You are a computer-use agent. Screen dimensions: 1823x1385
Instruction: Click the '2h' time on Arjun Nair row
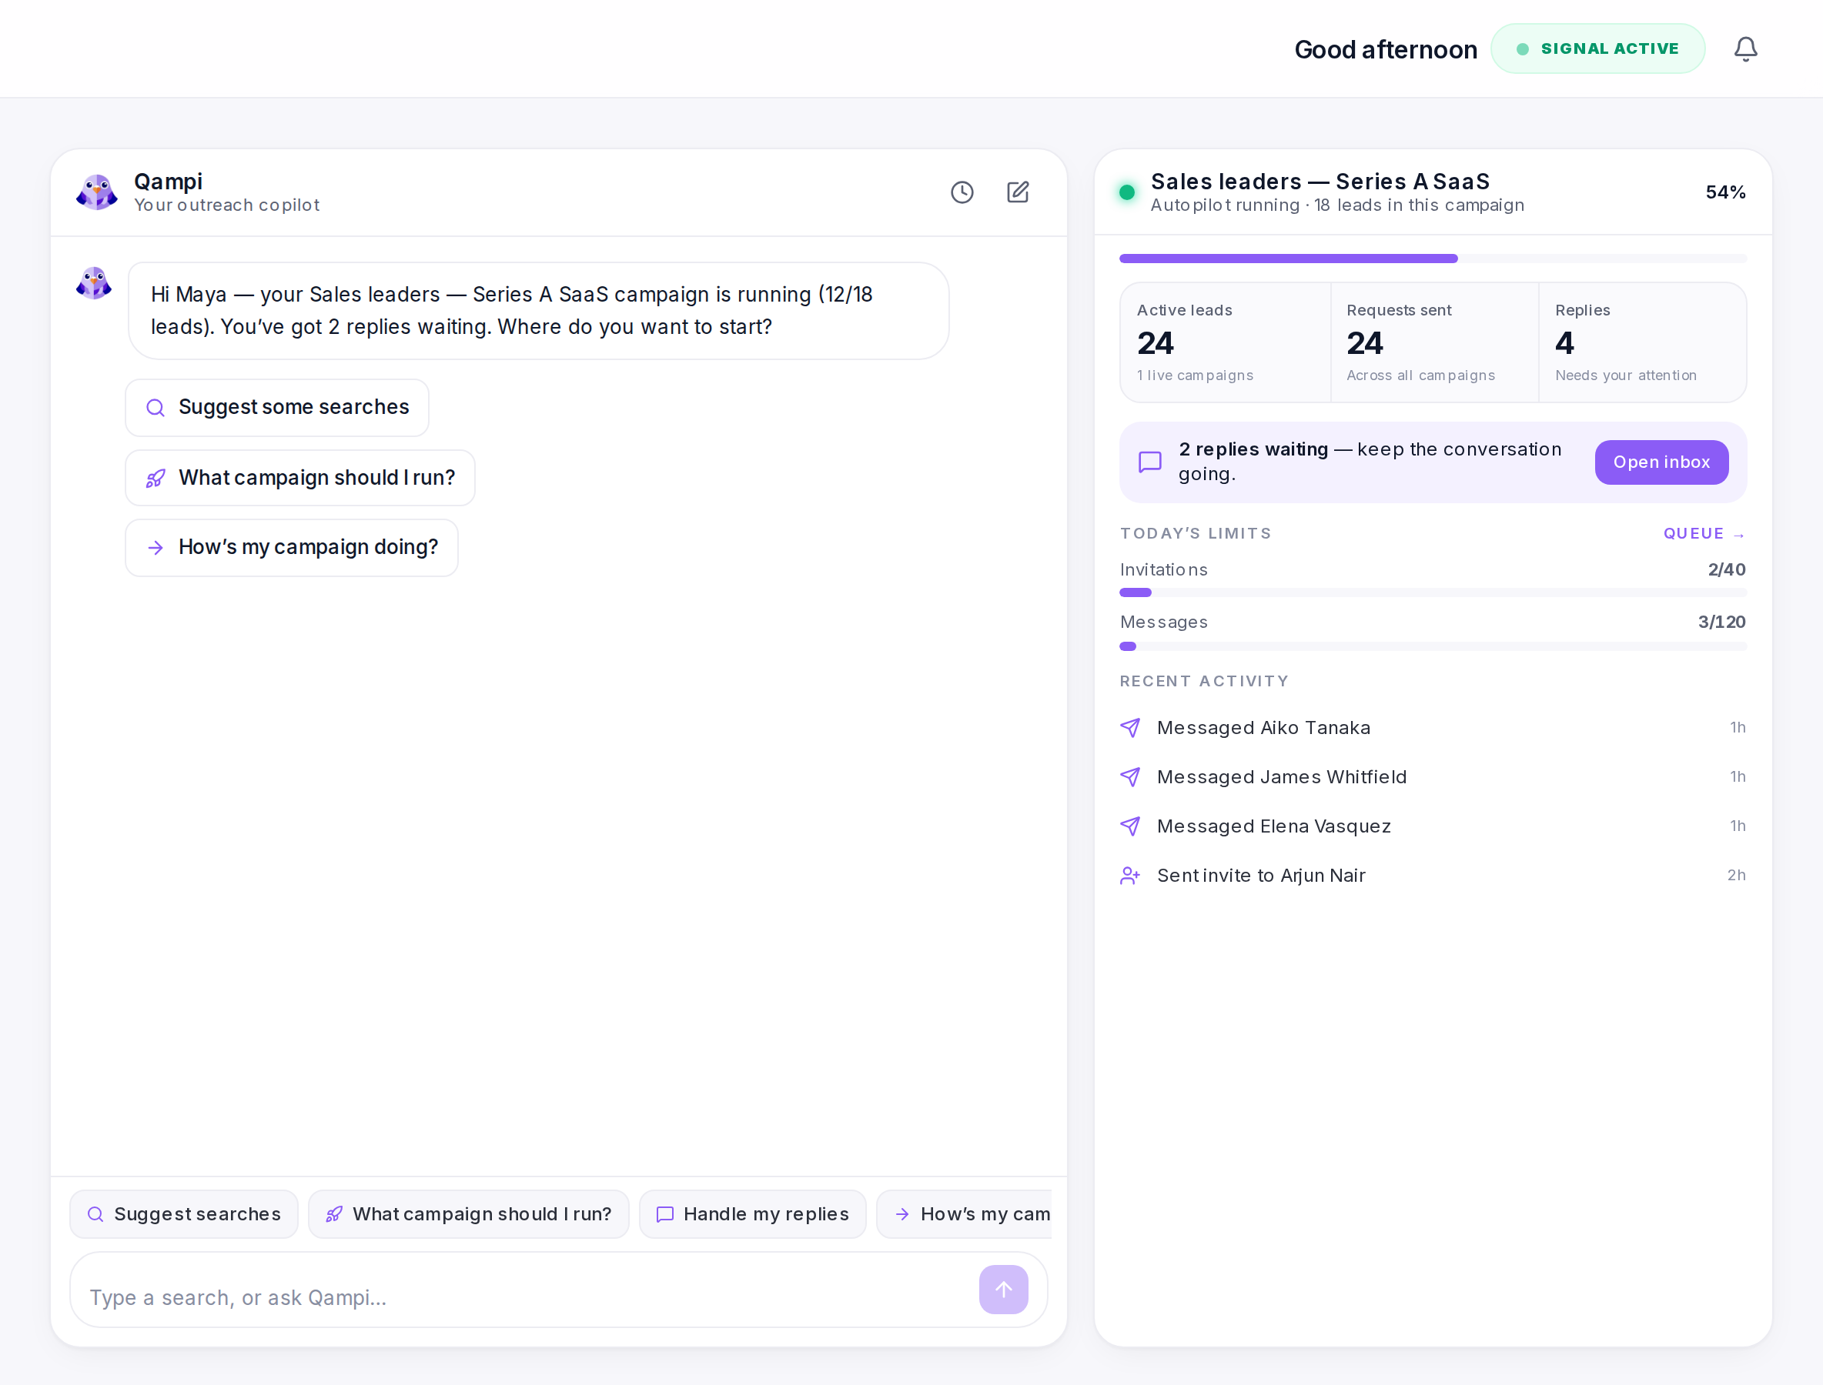tap(1735, 876)
